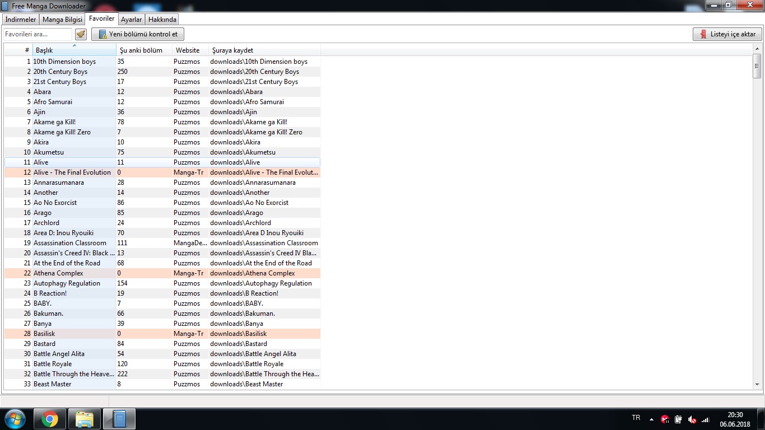This screenshot has height=430, width=765.
Task: Select the 20th Century Boys title
Action: [60, 72]
